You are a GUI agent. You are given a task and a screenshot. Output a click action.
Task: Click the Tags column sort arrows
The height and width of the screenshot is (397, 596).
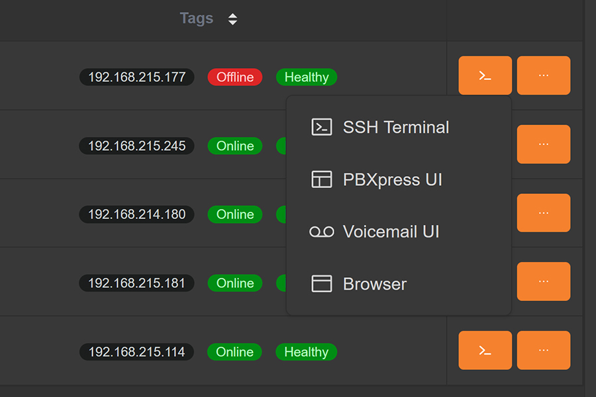point(233,19)
